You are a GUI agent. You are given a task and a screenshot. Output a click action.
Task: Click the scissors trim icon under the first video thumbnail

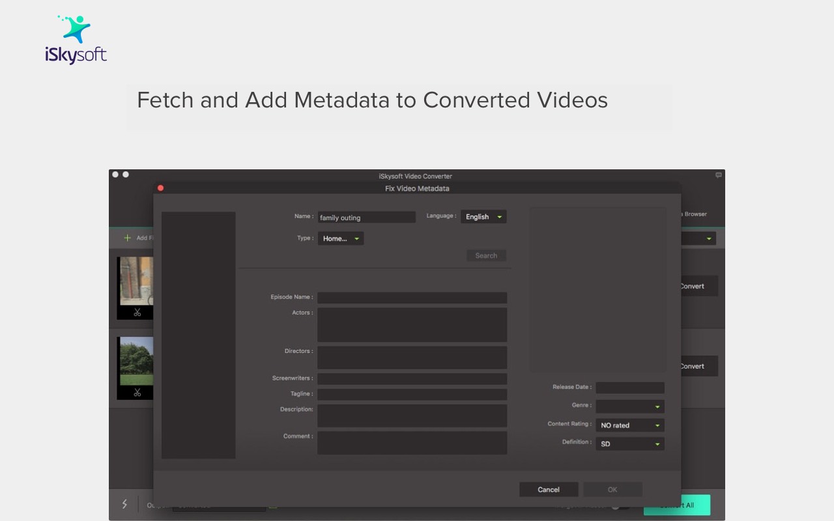click(x=137, y=313)
